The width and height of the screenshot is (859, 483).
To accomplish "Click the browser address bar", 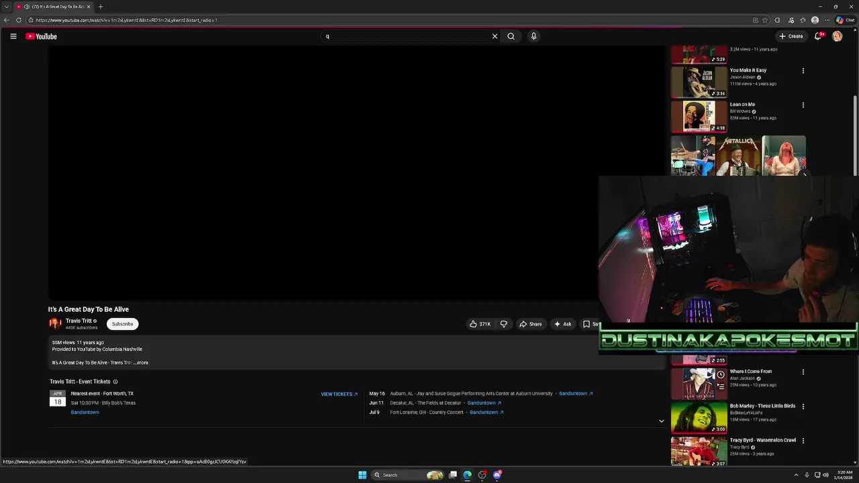I will [x=389, y=20].
